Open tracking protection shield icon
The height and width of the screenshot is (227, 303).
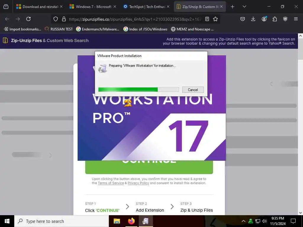tap(56, 19)
